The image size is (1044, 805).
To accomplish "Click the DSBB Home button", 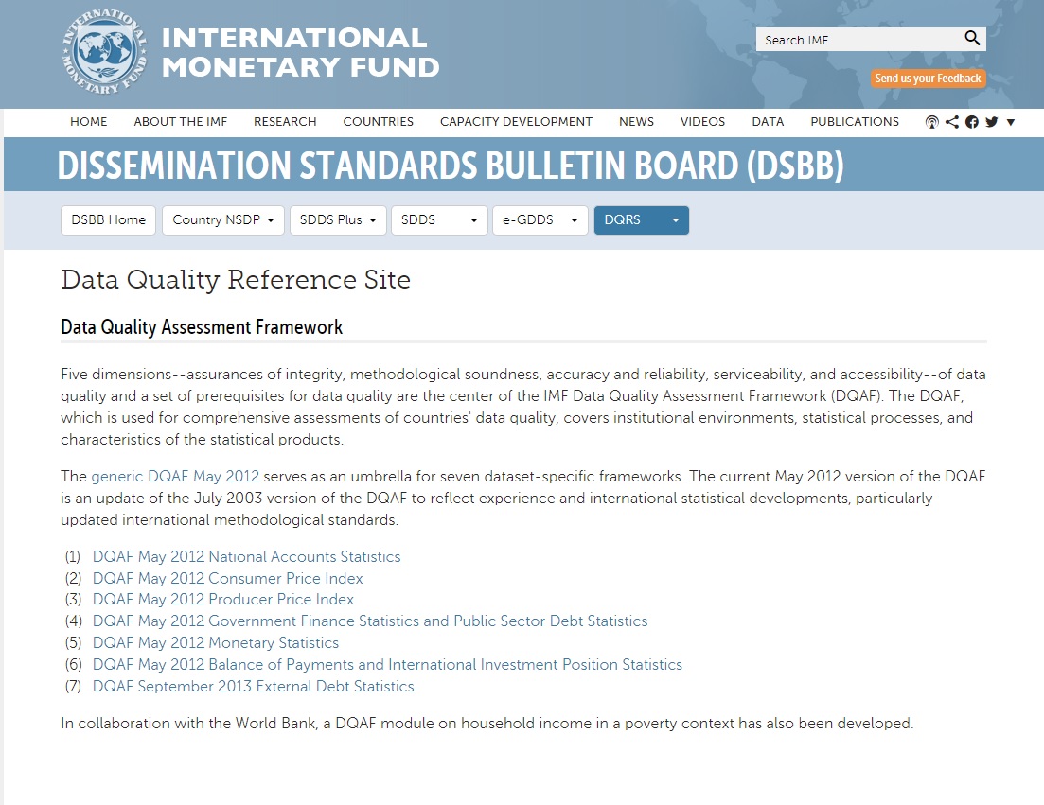I will click(109, 220).
